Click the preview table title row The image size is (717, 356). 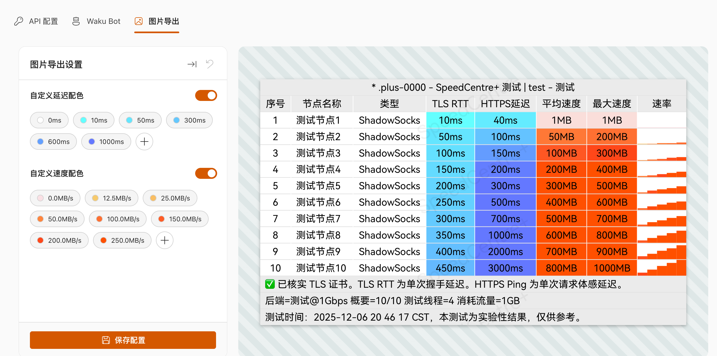(x=473, y=87)
